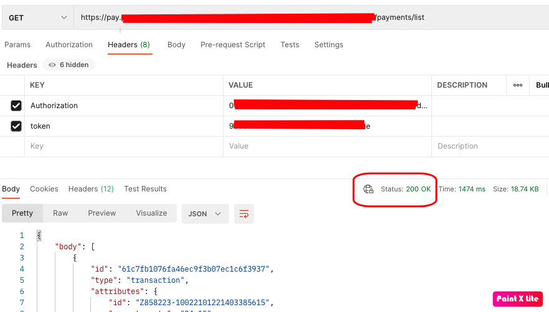
Task: Select the Pretty view button
Action: tap(22, 213)
